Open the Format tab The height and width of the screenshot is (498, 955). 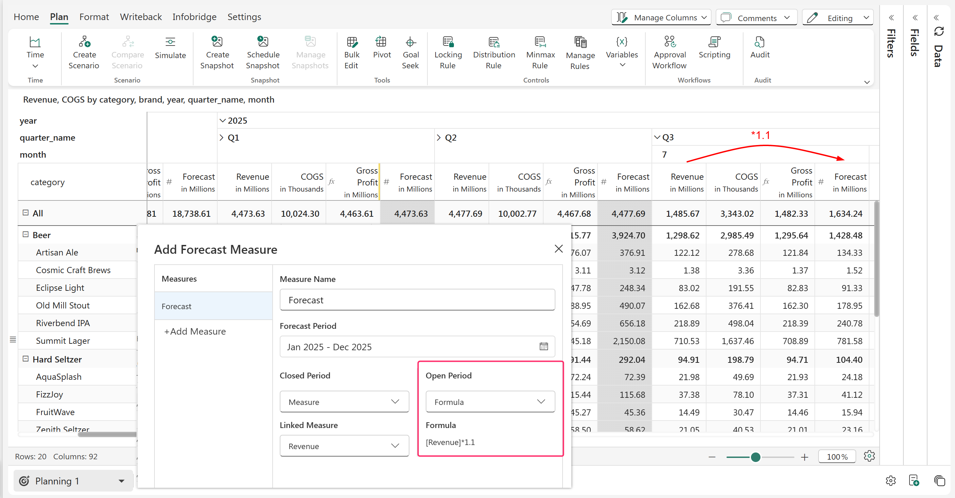(x=94, y=17)
